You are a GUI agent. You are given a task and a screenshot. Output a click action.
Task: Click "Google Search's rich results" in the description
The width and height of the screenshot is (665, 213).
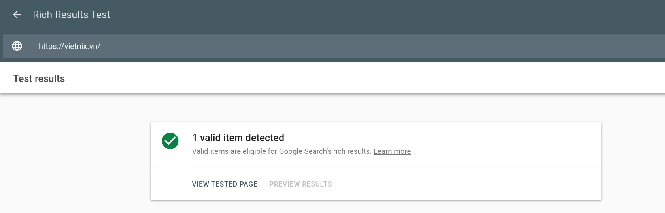tap(325, 151)
